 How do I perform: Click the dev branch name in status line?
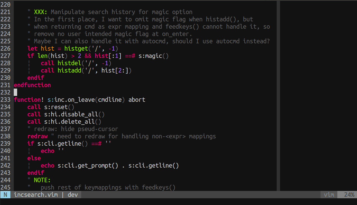tap(73, 195)
